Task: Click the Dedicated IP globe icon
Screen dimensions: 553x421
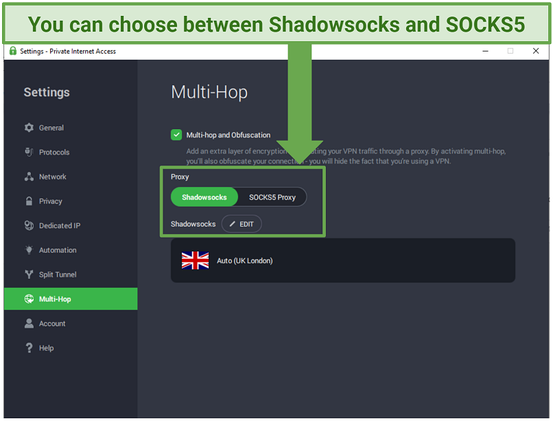Action: (x=29, y=225)
